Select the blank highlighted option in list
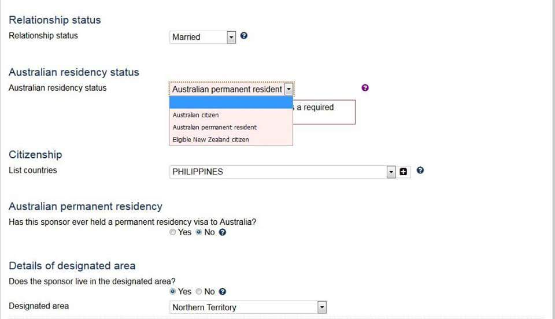 [231, 103]
